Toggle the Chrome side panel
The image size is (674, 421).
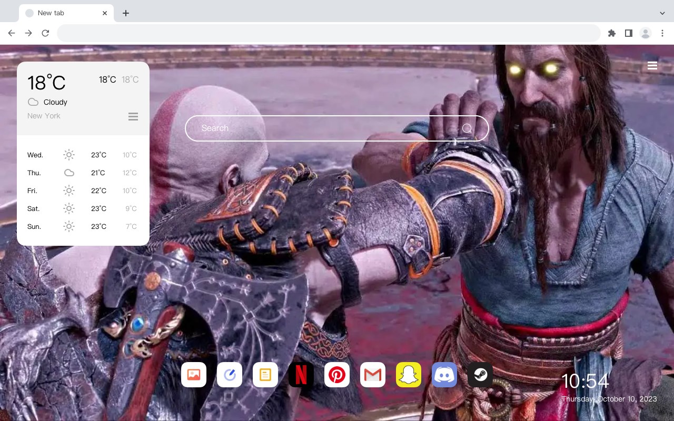[x=628, y=33]
